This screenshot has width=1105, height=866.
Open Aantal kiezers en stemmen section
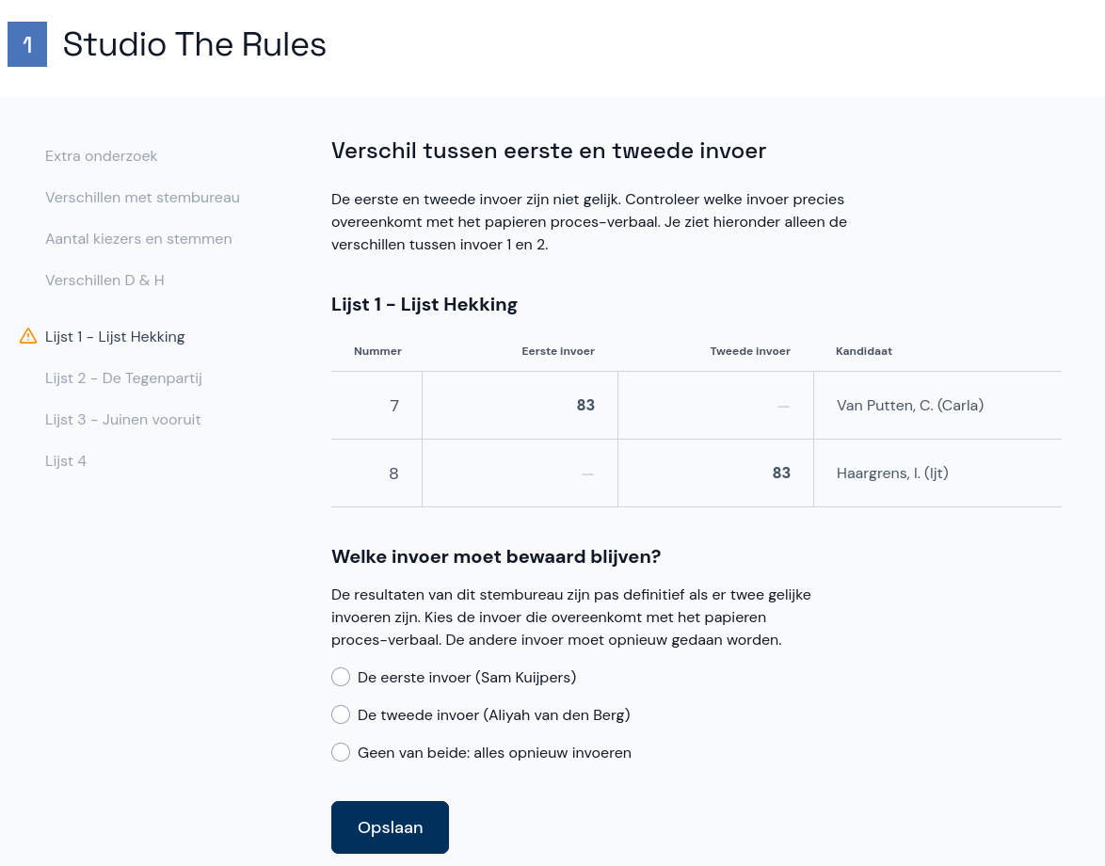point(138,239)
